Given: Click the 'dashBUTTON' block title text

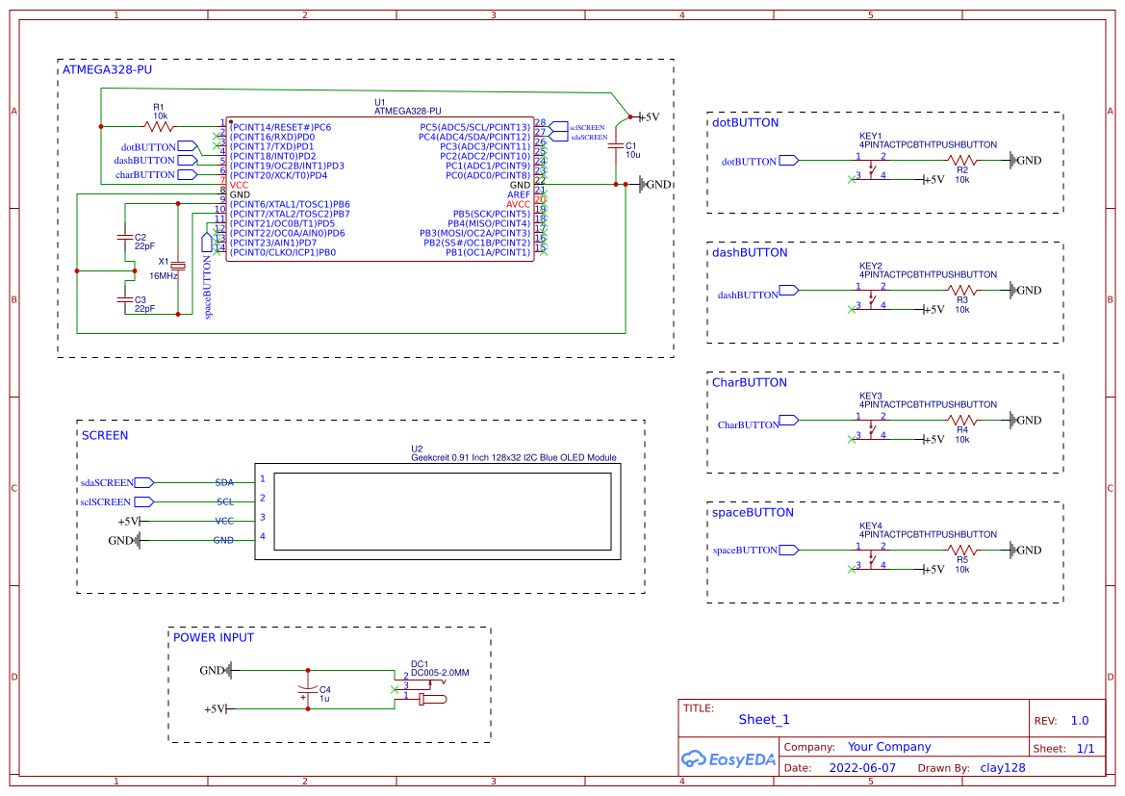Looking at the screenshot, I should [x=750, y=252].
